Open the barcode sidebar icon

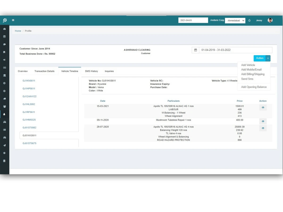(x=5, y=130)
